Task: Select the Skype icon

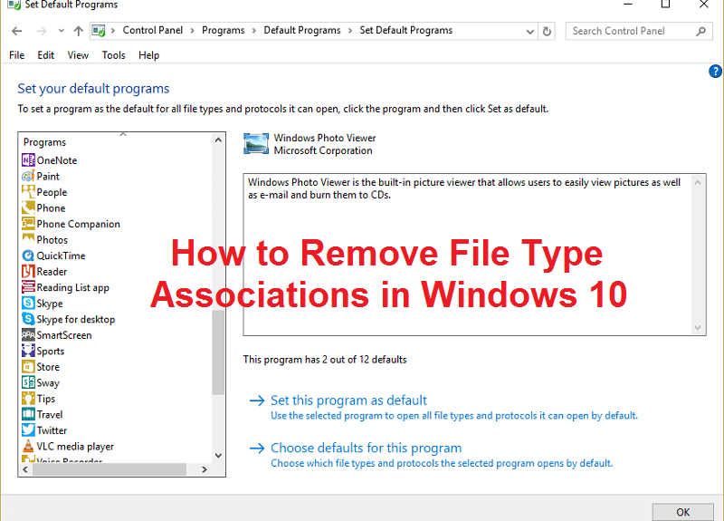Action: point(28,303)
